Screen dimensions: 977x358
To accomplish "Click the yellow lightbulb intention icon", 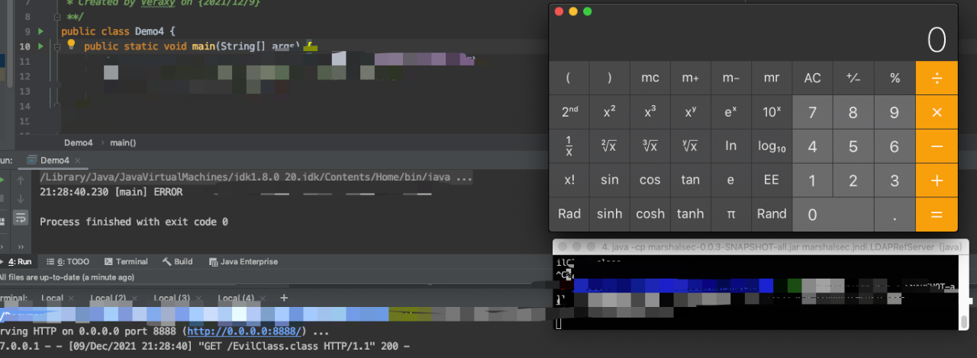I will pyautogui.click(x=71, y=46).
